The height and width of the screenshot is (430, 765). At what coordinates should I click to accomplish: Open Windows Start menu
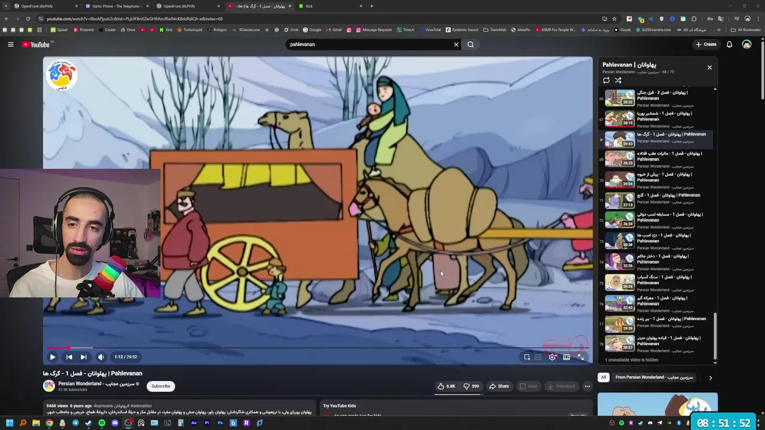pyautogui.click(x=10, y=423)
